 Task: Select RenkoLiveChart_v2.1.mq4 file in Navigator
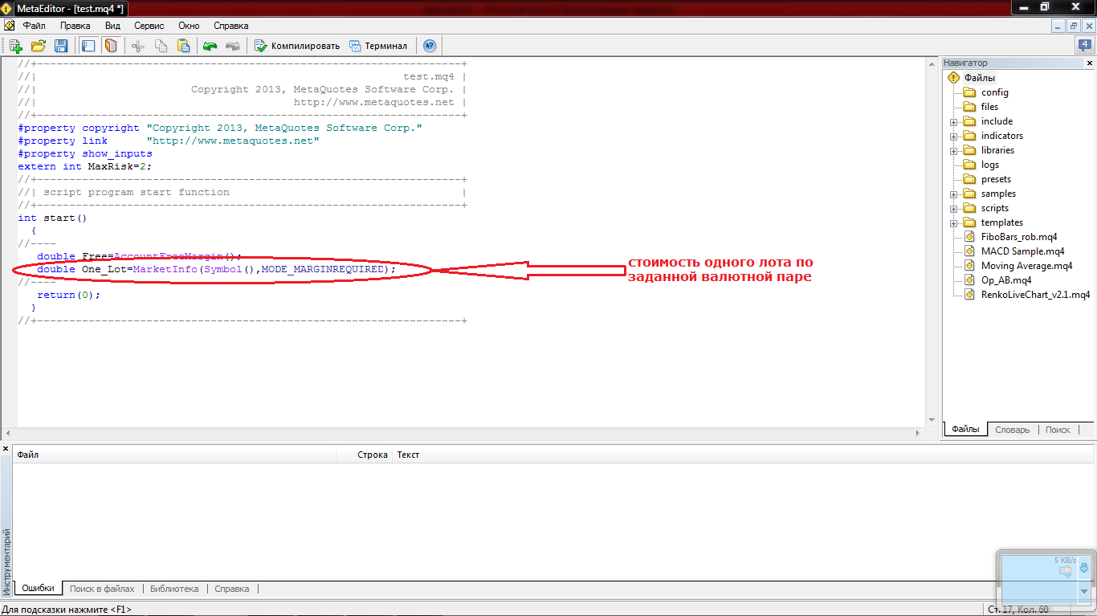pos(1035,295)
